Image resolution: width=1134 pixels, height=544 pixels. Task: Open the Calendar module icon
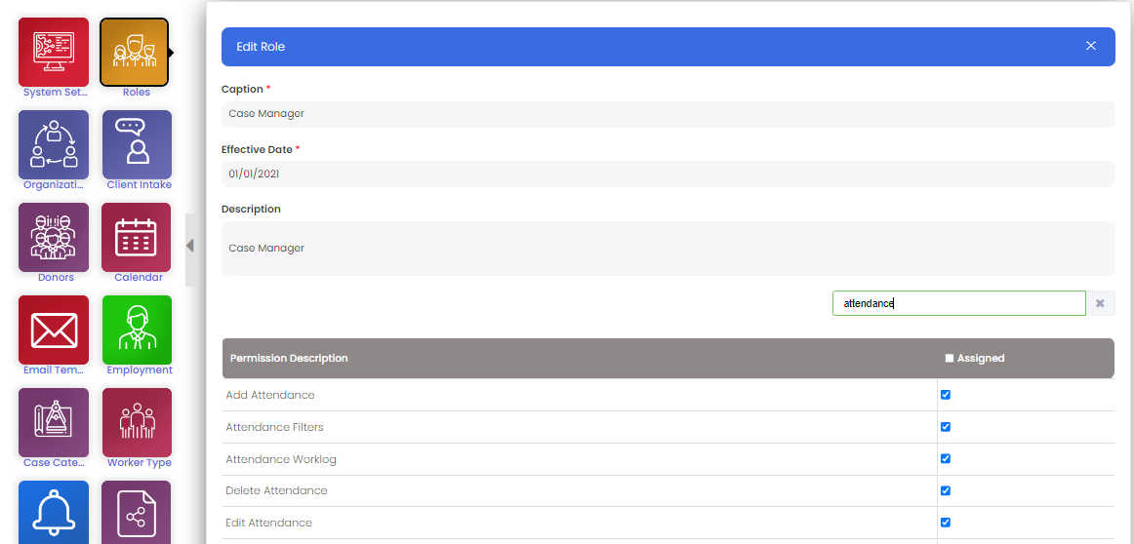pos(137,237)
